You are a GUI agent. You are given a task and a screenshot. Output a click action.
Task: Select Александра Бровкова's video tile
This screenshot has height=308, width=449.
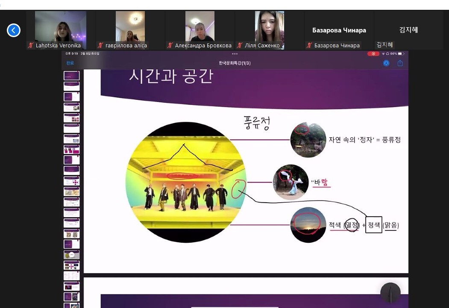coord(200,30)
